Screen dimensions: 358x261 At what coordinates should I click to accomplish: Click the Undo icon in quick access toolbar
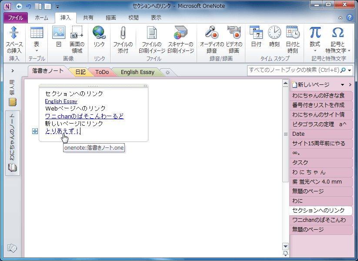(29, 7)
